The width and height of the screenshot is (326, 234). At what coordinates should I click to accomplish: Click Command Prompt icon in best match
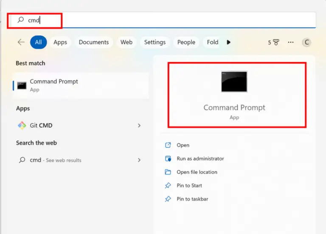click(x=22, y=85)
